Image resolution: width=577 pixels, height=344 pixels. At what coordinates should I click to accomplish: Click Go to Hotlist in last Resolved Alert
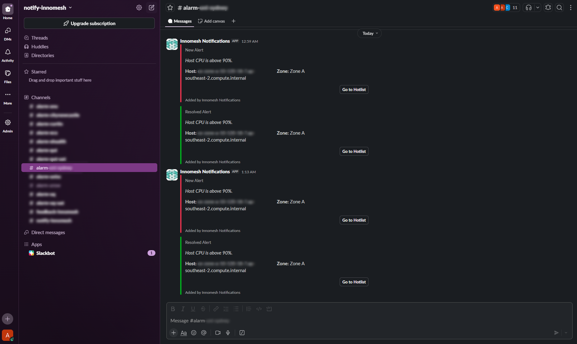(354, 282)
